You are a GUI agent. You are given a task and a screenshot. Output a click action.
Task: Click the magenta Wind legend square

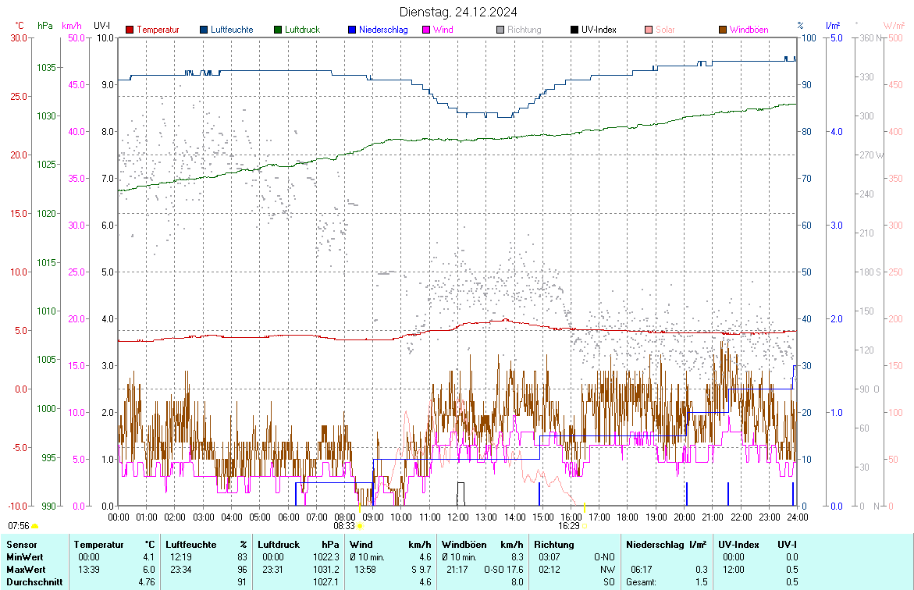426,30
